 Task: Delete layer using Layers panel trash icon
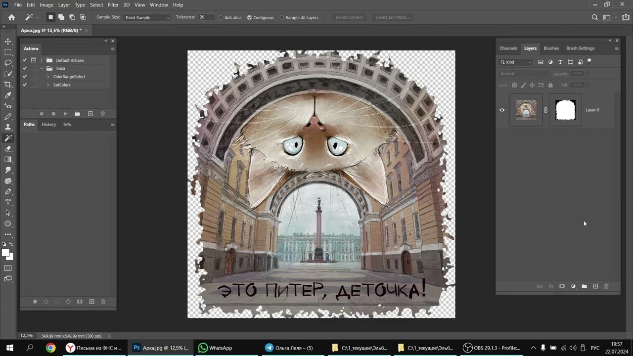607,286
